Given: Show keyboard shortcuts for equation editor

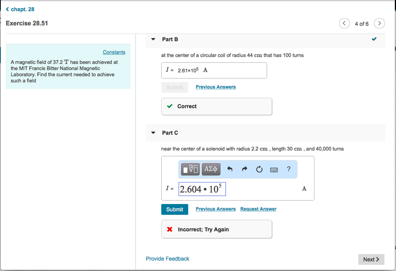Looking at the screenshot, I should 274,169.
